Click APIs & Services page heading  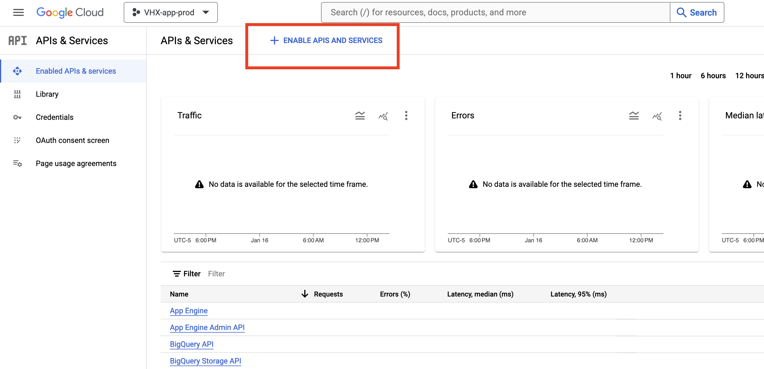pos(197,41)
